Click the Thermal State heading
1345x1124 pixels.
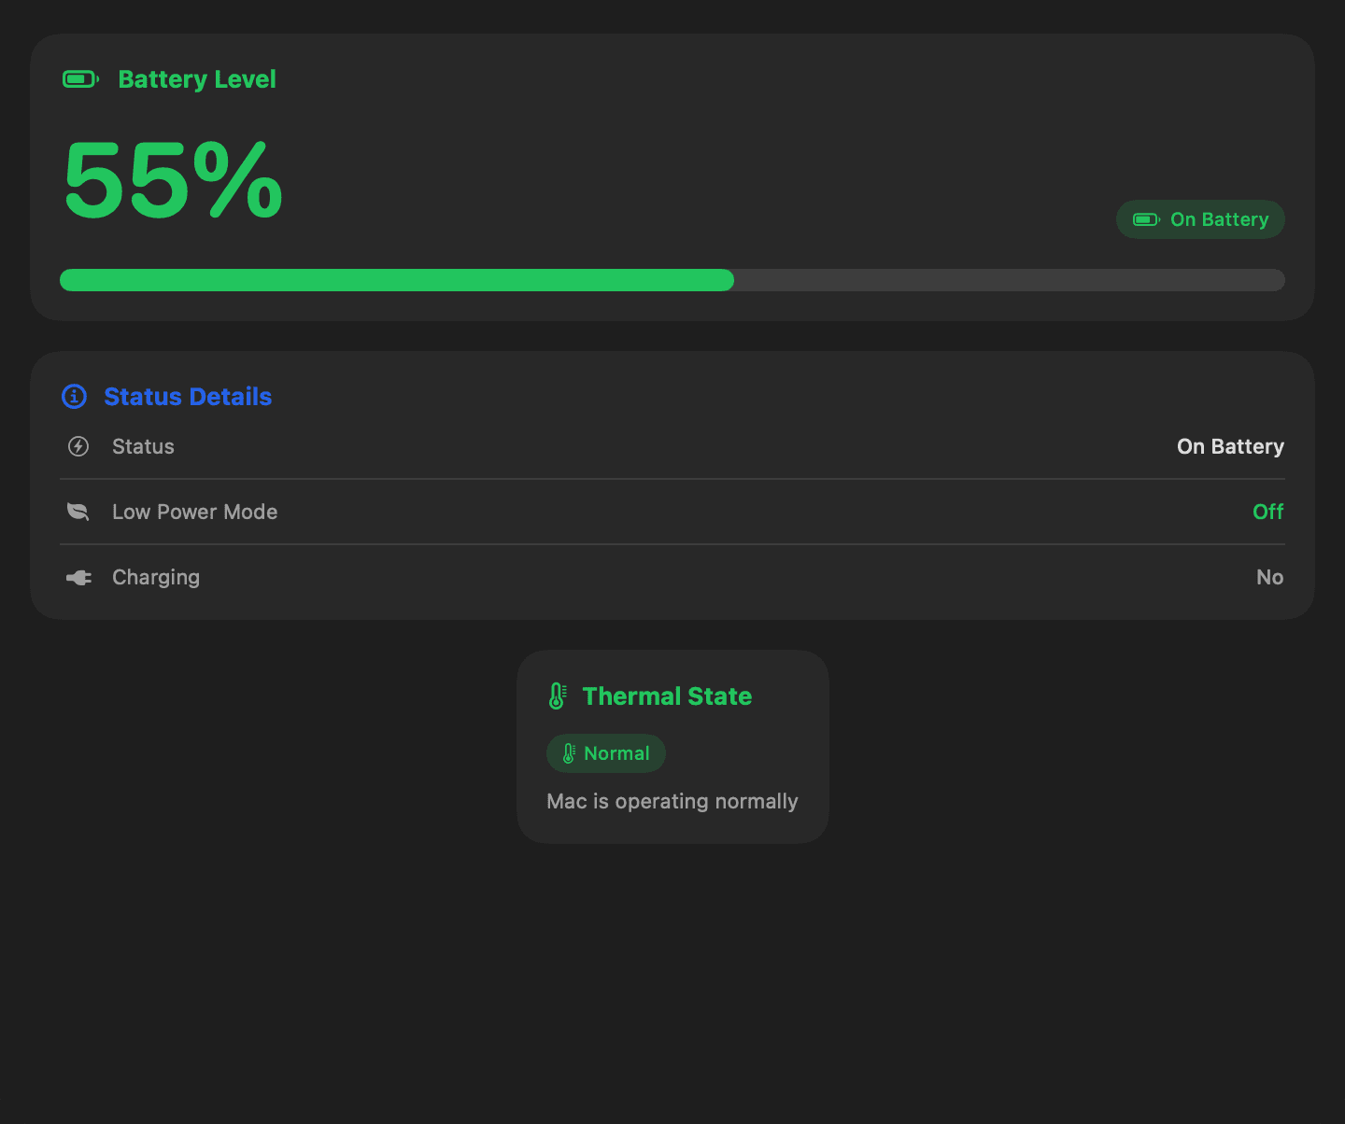[667, 696]
